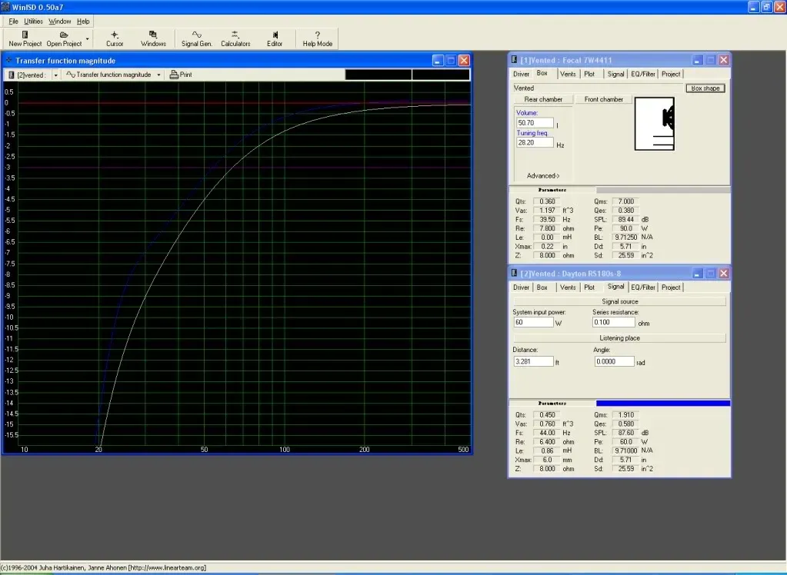Click the vented box diagram thumbnail

[655, 124]
